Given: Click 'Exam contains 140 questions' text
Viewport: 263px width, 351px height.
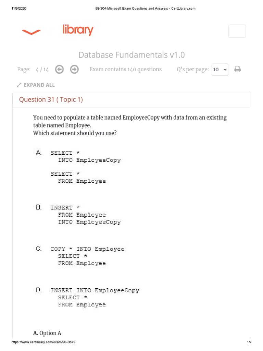Looking at the screenshot, I should coord(125,70).
